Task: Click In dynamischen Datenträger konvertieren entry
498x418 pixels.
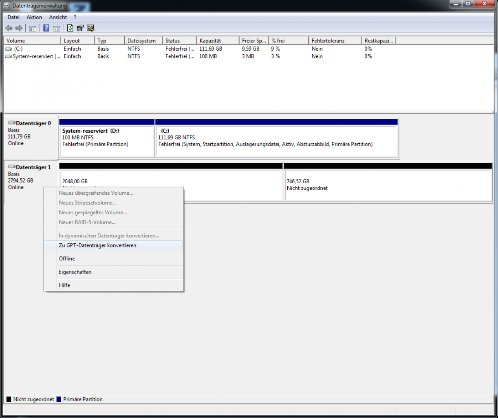Action: pyautogui.click(x=113, y=236)
